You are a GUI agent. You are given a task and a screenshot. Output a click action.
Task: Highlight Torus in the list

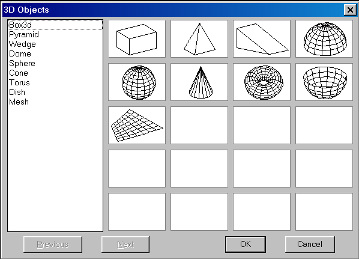pyautogui.click(x=55, y=82)
